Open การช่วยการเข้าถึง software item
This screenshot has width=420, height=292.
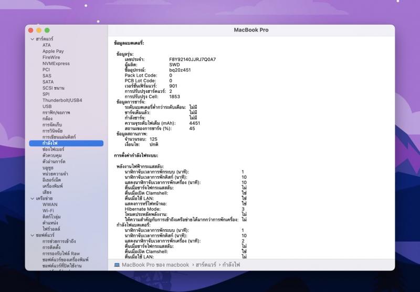click(x=59, y=241)
